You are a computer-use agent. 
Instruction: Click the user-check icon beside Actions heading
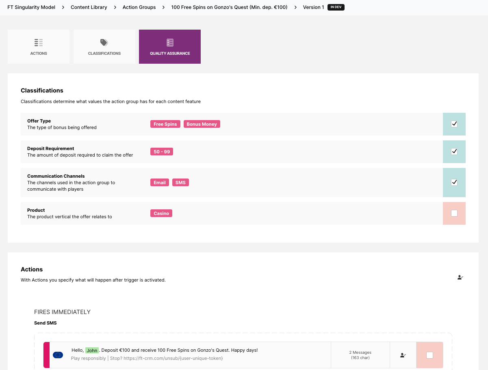(x=460, y=277)
